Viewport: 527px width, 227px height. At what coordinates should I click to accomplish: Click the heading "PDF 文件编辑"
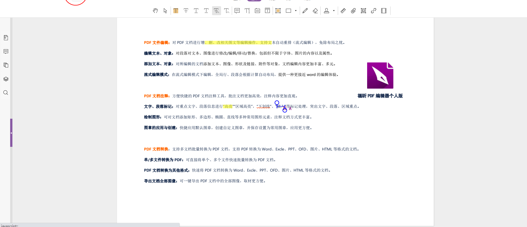pos(156,43)
